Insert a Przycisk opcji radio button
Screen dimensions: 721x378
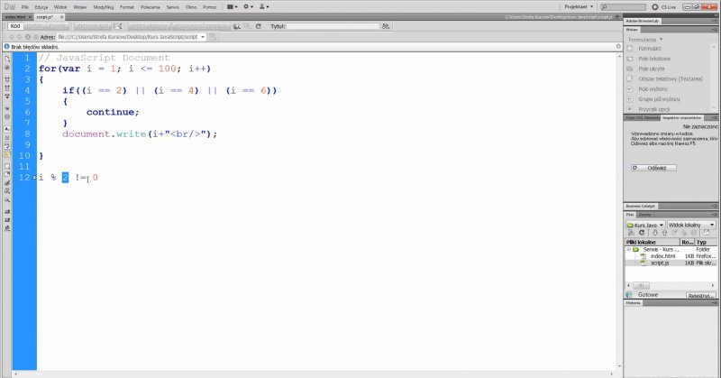[655, 110]
